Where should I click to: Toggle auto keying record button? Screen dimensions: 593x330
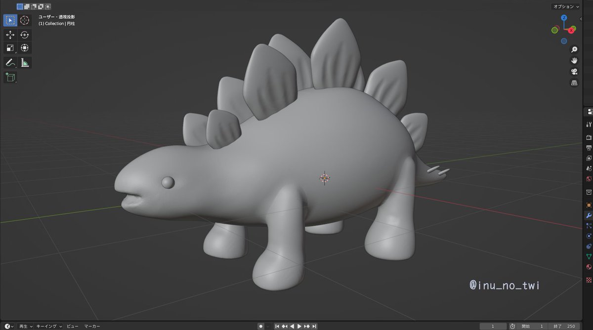point(261,326)
